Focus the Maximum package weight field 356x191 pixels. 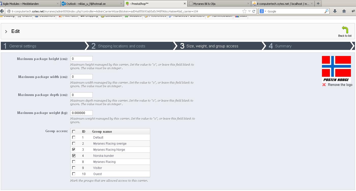pyautogui.click(x=82, y=113)
